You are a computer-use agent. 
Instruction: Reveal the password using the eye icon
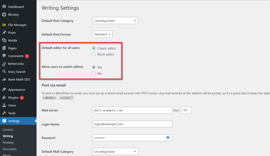click(168, 138)
